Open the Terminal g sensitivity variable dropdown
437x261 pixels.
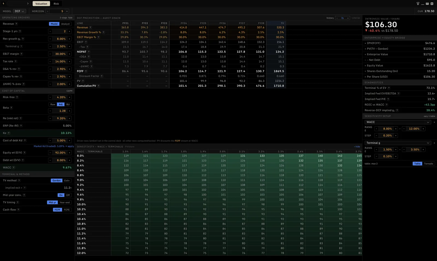click(398, 143)
